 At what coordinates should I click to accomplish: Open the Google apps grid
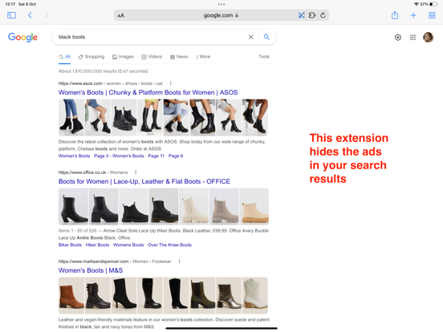point(413,37)
